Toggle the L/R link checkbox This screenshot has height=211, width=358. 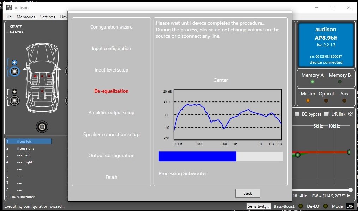click(327, 113)
